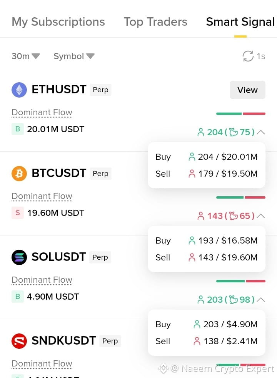
Task: Switch to the Top Traders tab
Action: (155, 22)
